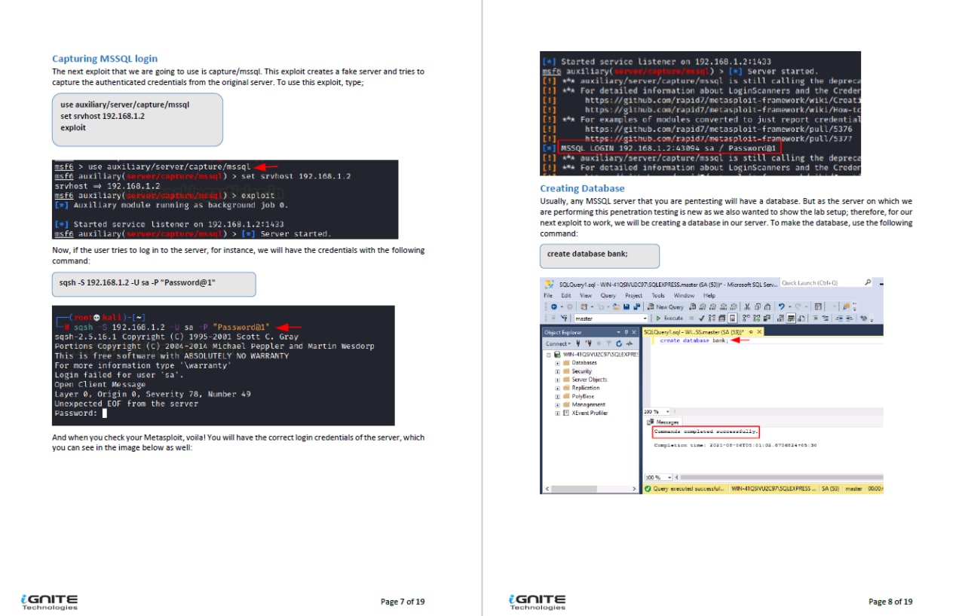Open the Query menu in SSMS
The height and width of the screenshot is (616, 965).
coord(608,295)
